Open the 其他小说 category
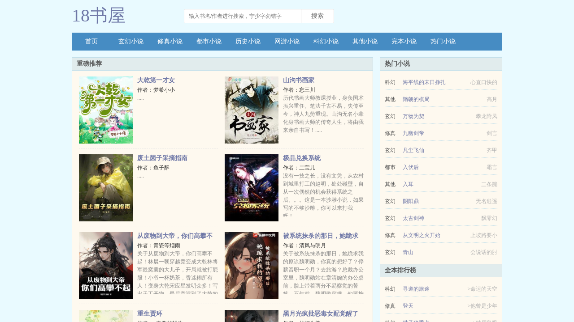The height and width of the screenshot is (322, 574). [x=365, y=42]
